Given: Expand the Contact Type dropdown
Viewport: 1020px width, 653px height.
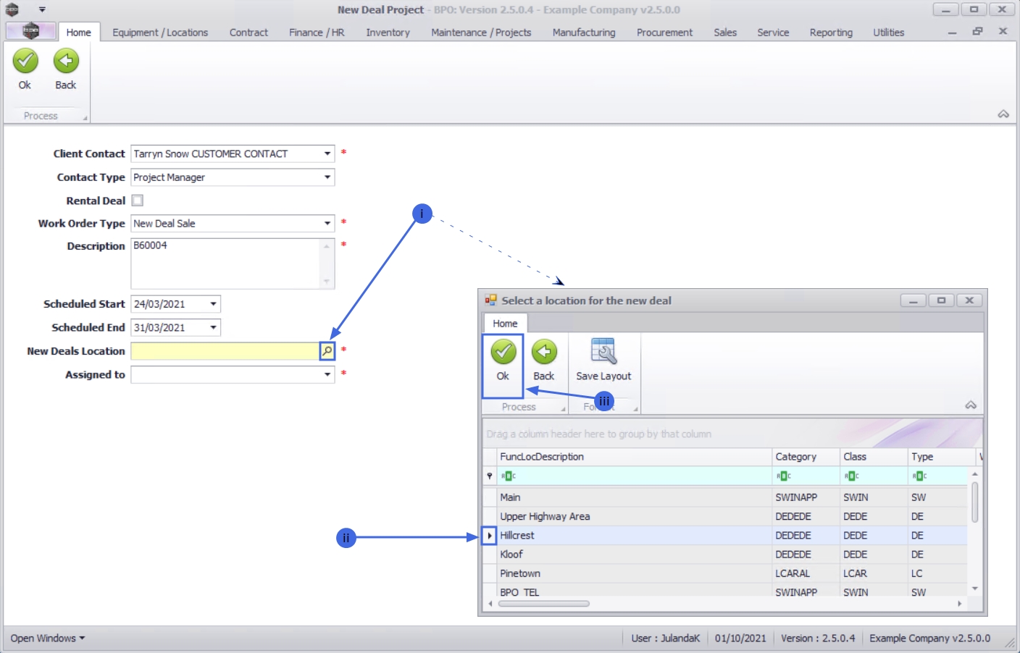Looking at the screenshot, I should (x=327, y=177).
